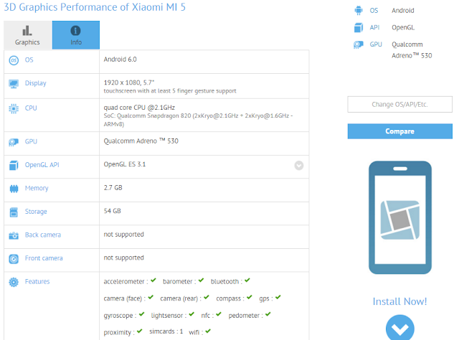Click the compass checkmark
Screen dimensions: 459x340
(249, 297)
